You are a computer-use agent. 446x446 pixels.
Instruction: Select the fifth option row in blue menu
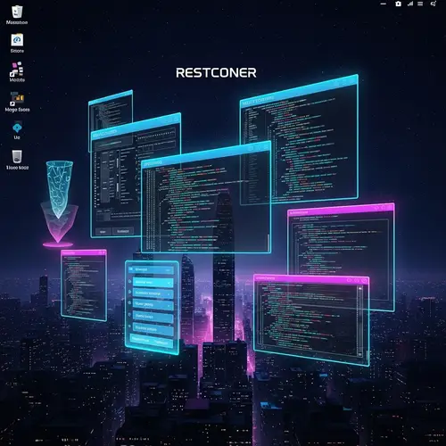[153, 329]
